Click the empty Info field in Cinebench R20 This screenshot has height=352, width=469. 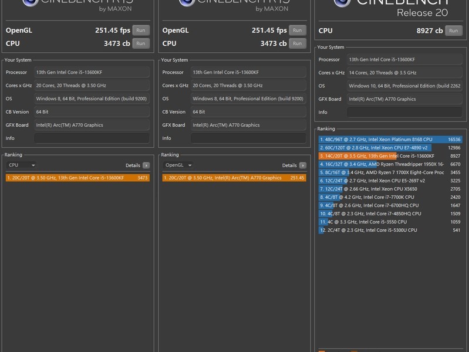point(404,112)
